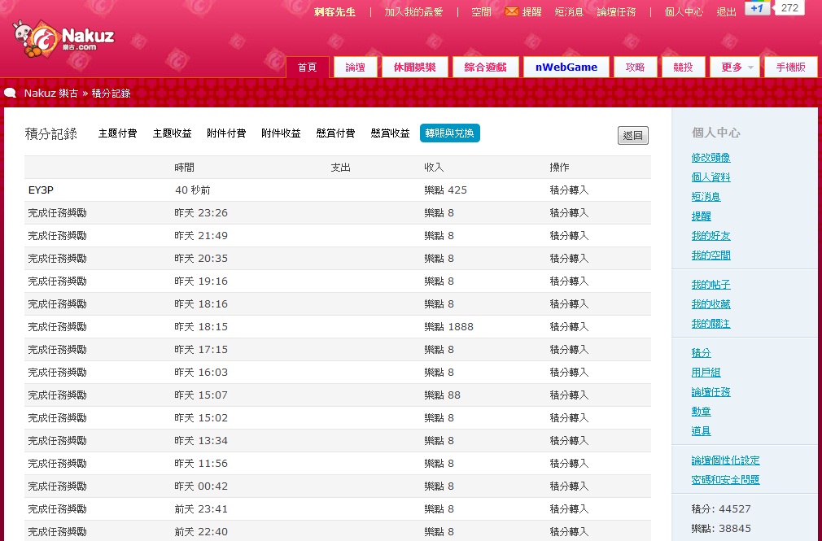This screenshot has width=822, height=541.
Task: Click the 樂點 1888 income value
Action: click(448, 327)
